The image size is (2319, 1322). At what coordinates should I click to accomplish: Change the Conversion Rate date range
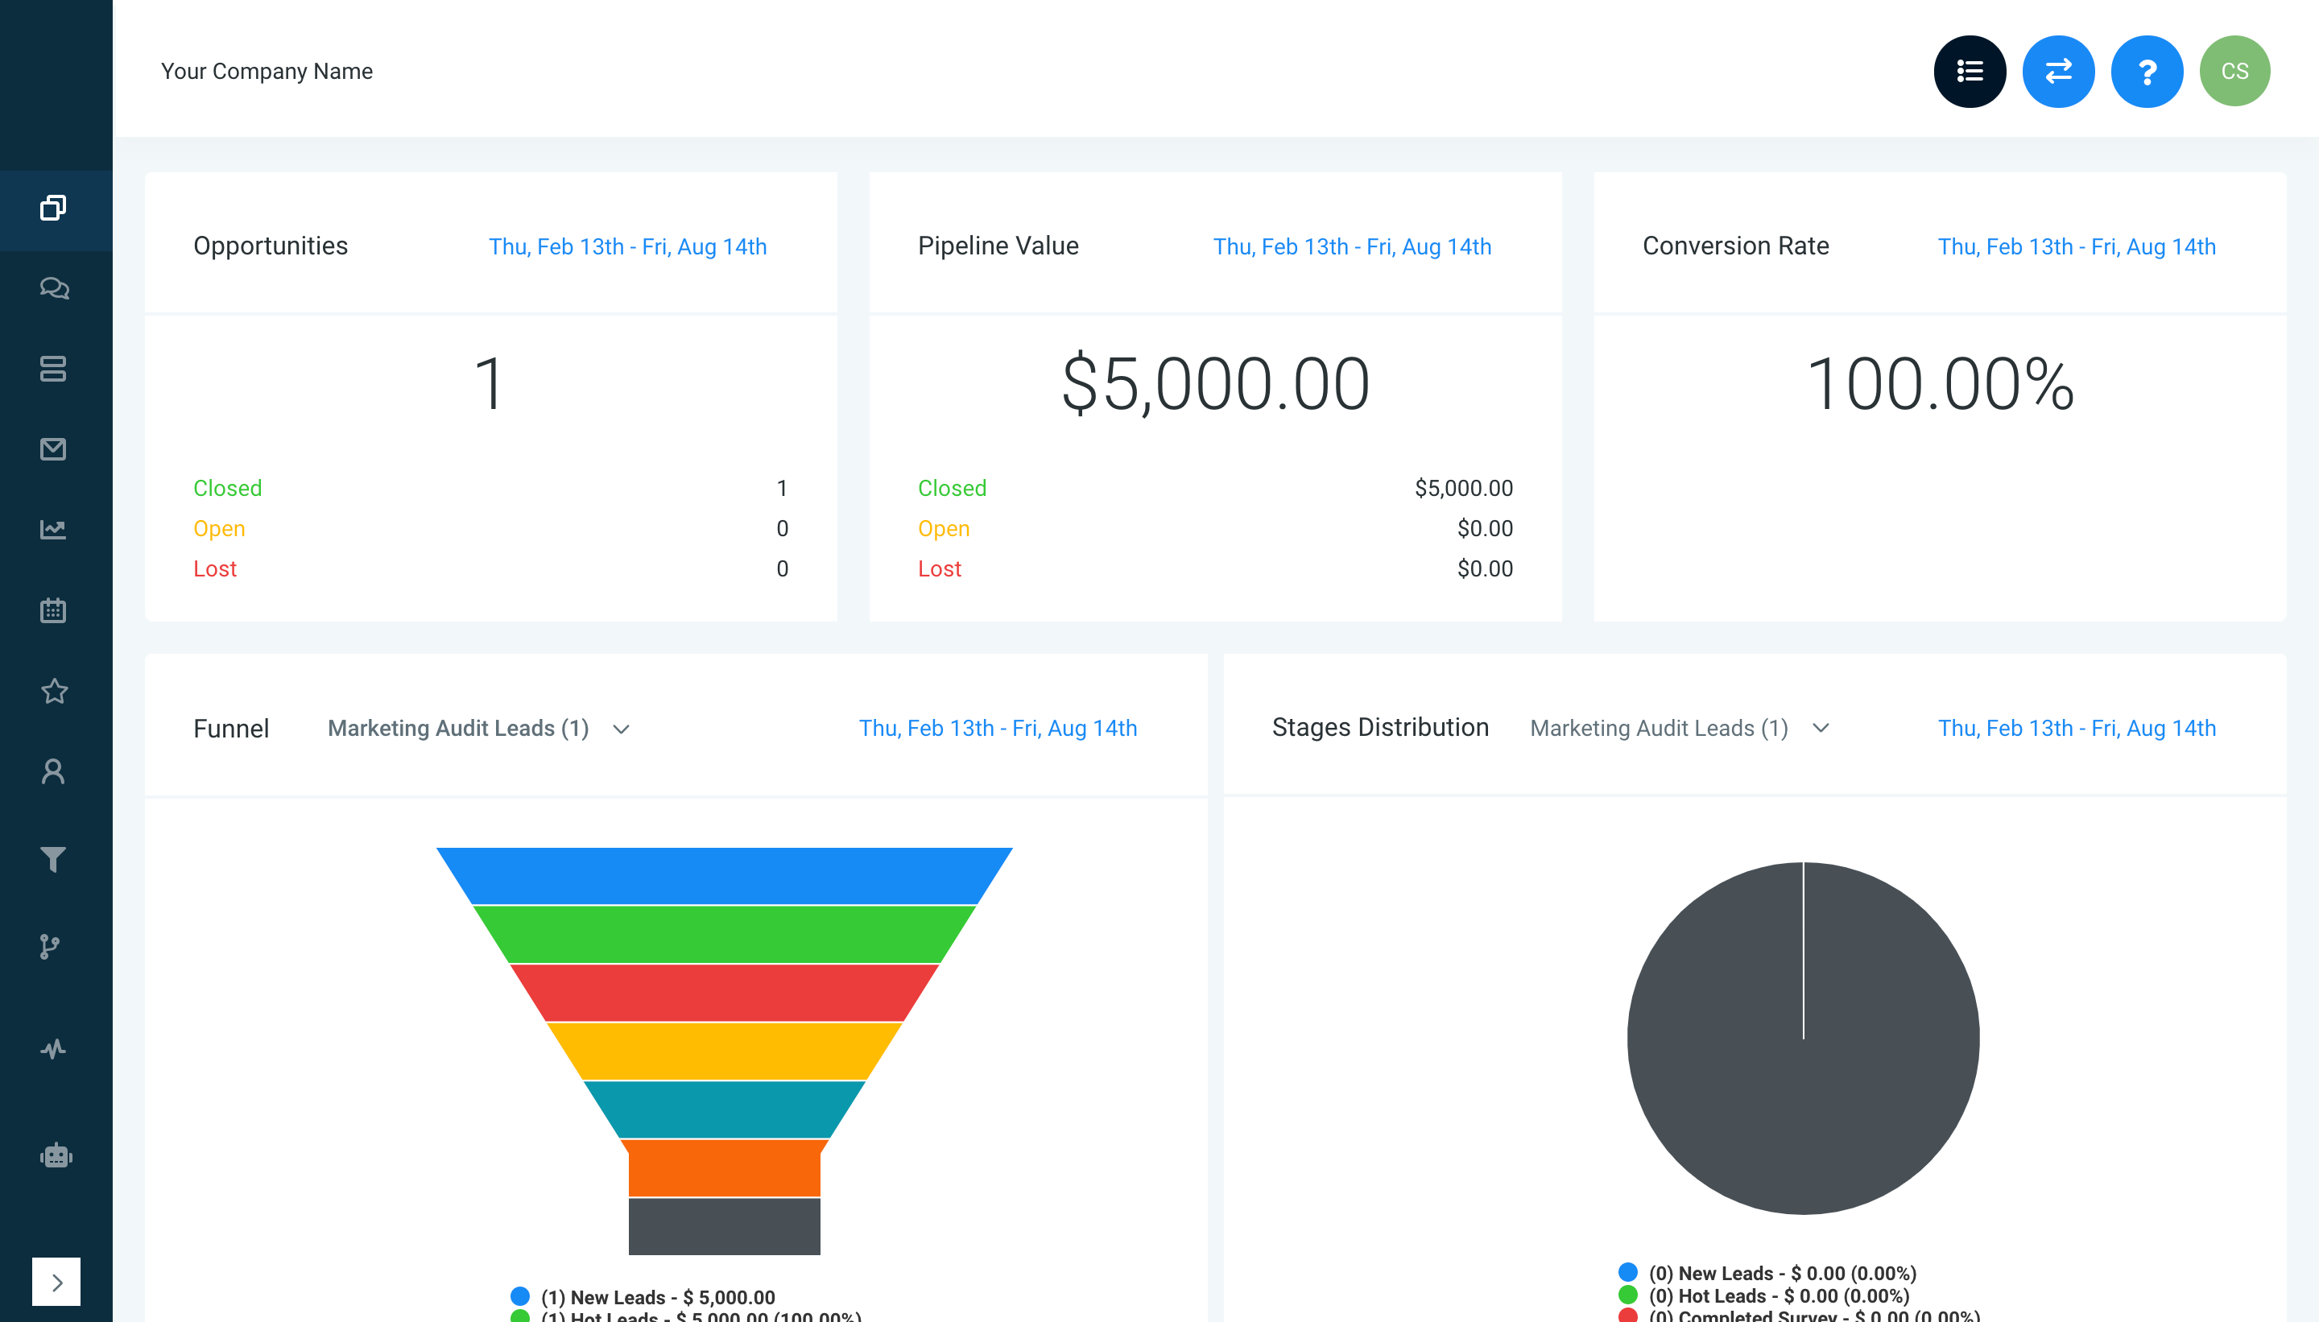tap(2076, 247)
